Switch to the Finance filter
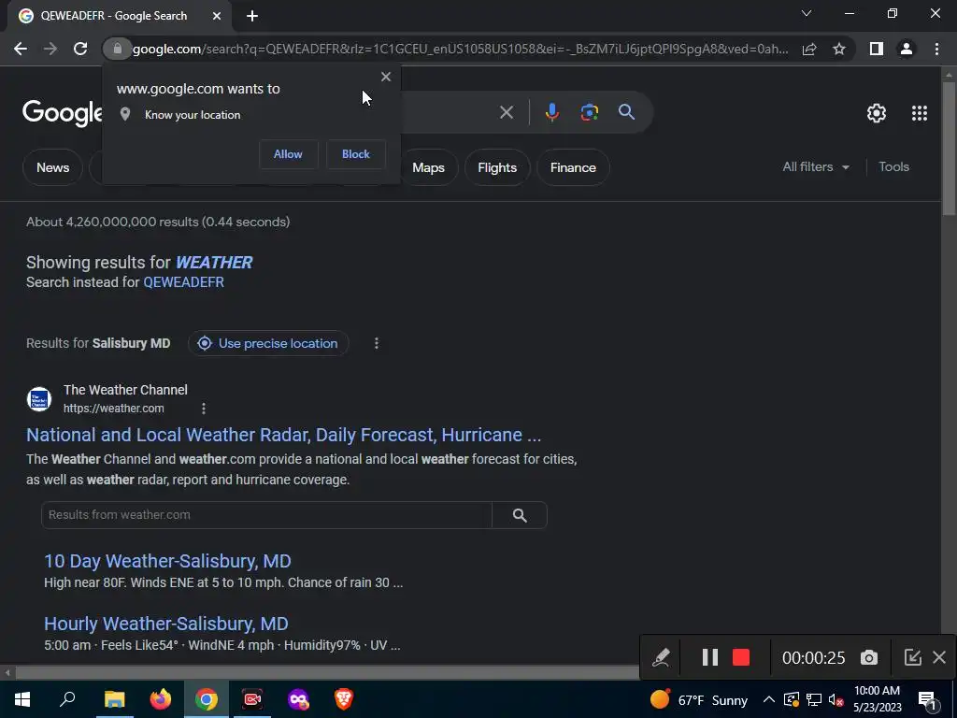957x718 pixels. [573, 167]
